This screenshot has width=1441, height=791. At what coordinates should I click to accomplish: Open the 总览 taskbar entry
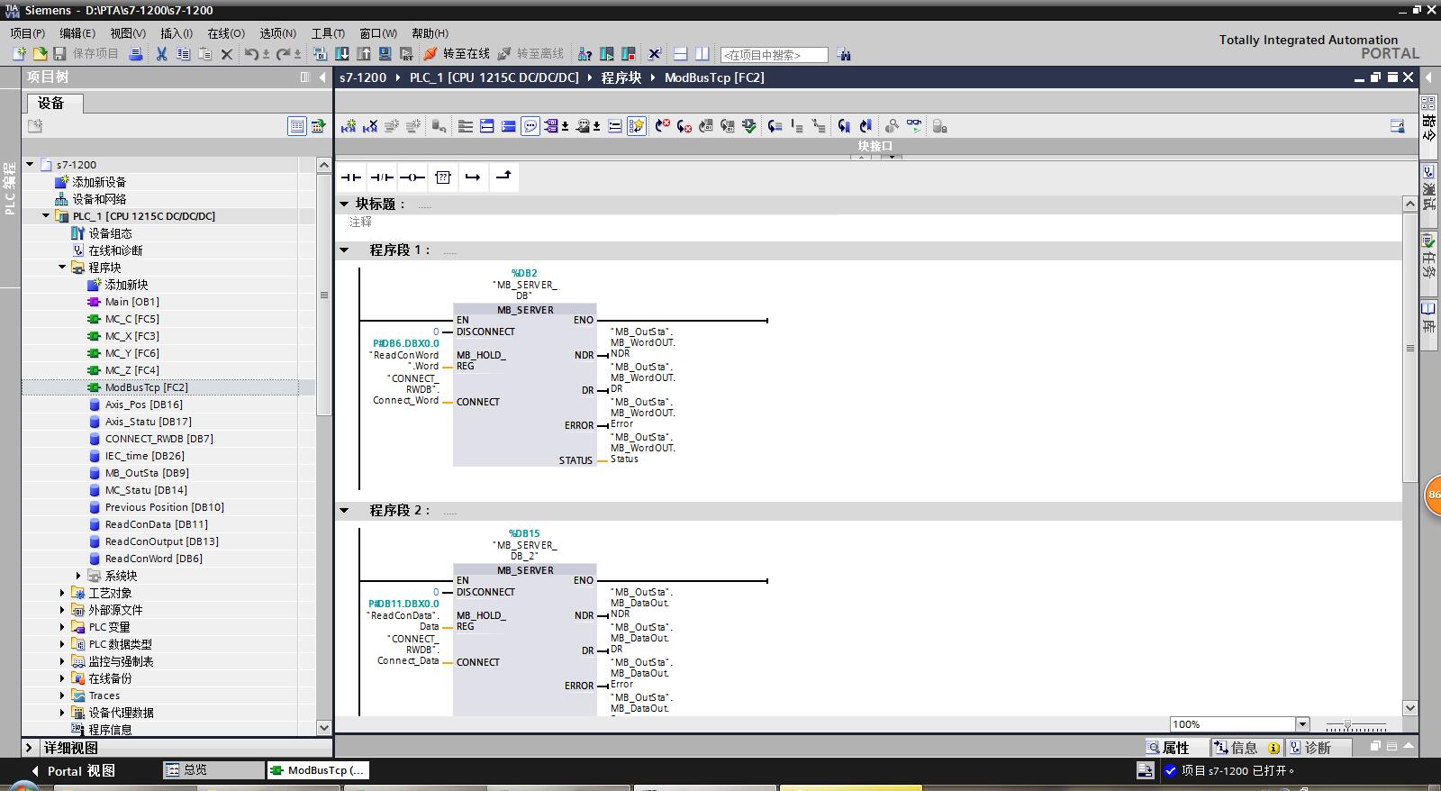click(x=213, y=770)
